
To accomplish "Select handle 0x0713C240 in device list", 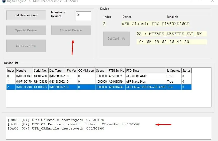I will pos(24,87).
